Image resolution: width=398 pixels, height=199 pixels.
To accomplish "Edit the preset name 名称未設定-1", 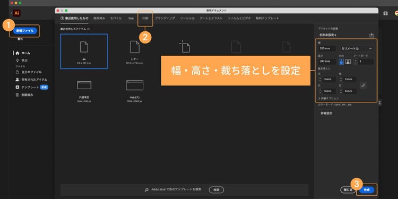I will [x=328, y=35].
